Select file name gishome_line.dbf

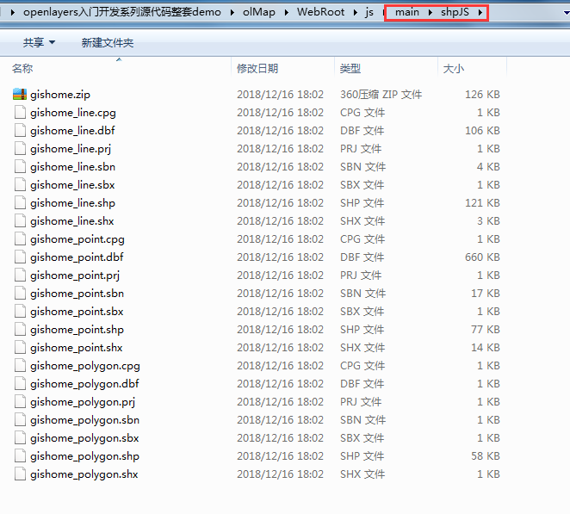pos(72,131)
